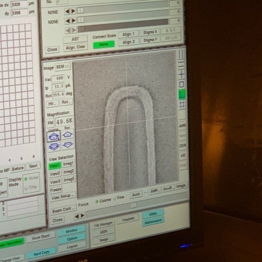Open the Utility menu button

coord(153,214)
